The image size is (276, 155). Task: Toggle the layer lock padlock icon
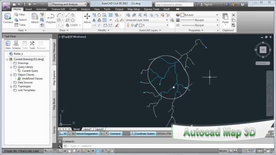pos(136,25)
